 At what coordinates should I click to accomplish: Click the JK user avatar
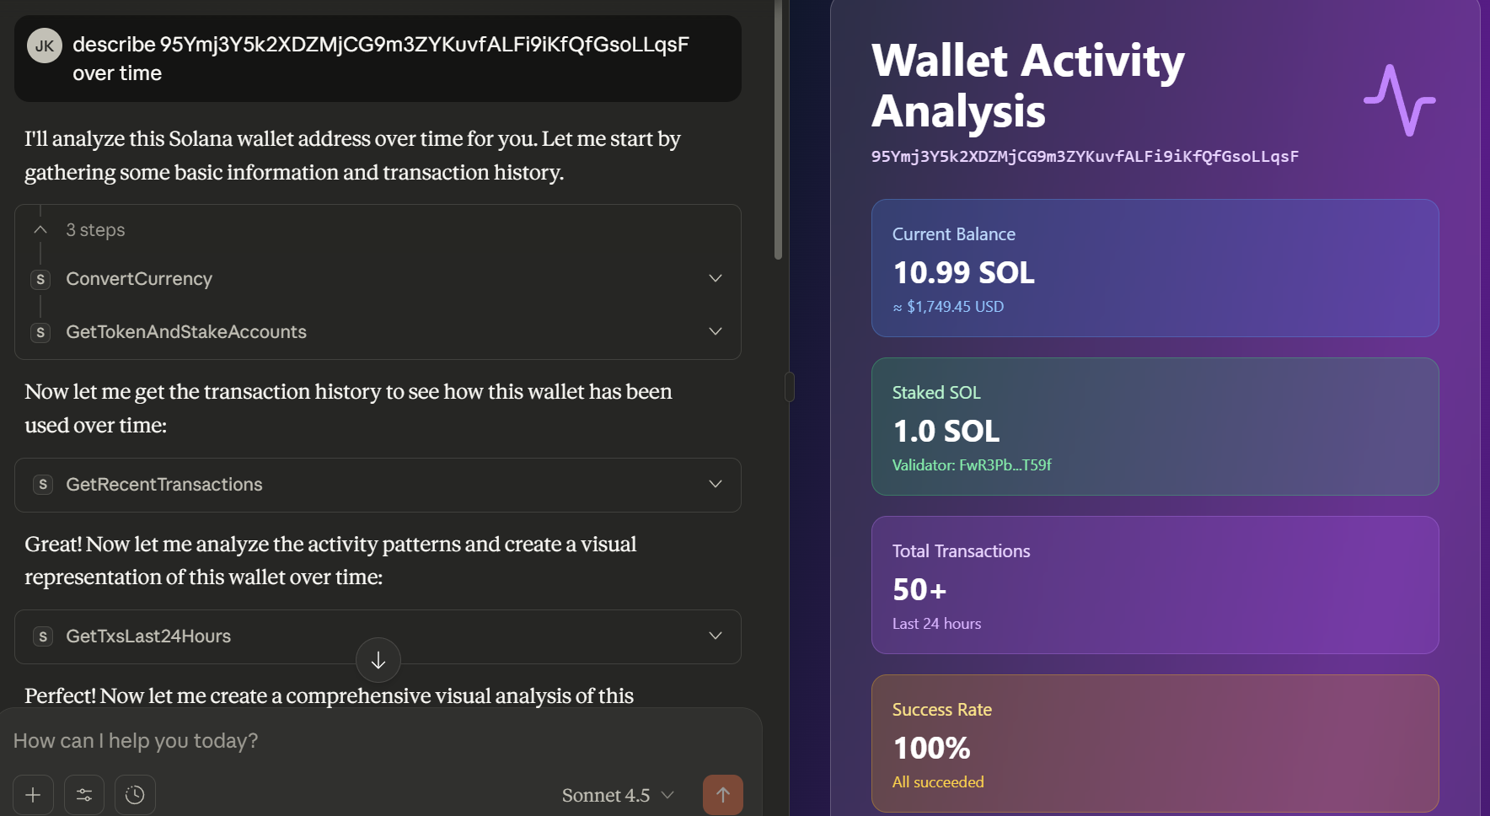pos(45,46)
